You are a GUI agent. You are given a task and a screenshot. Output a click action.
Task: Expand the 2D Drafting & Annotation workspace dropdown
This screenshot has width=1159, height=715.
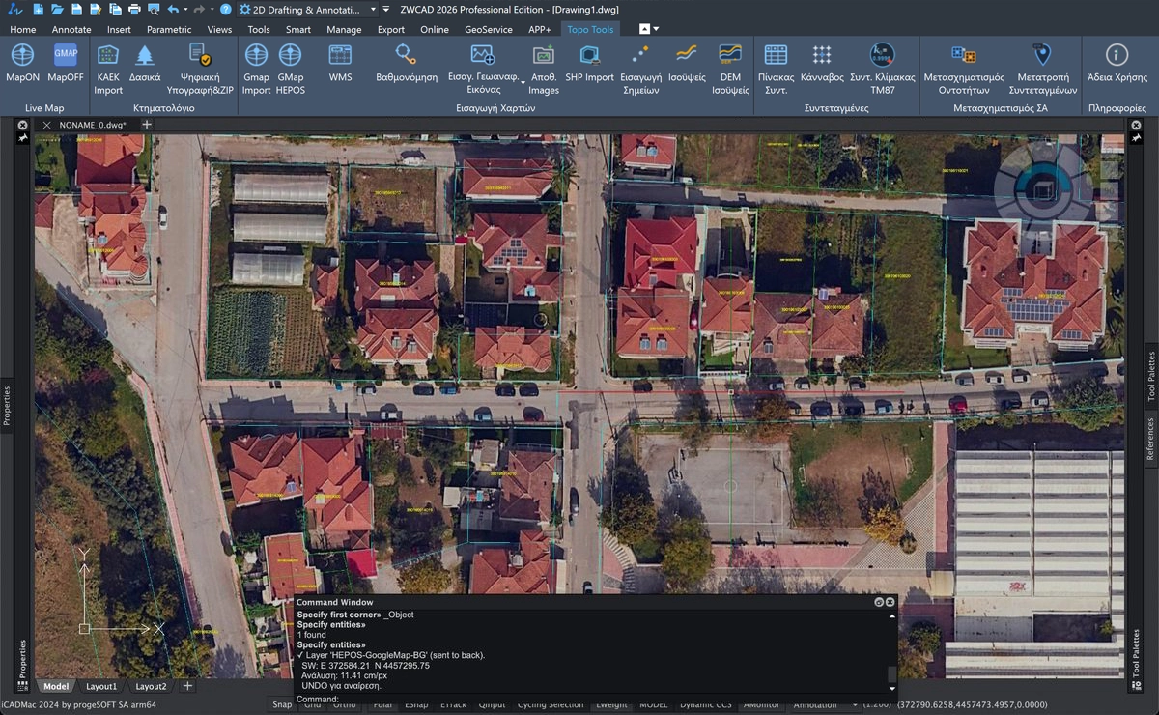coord(374,9)
